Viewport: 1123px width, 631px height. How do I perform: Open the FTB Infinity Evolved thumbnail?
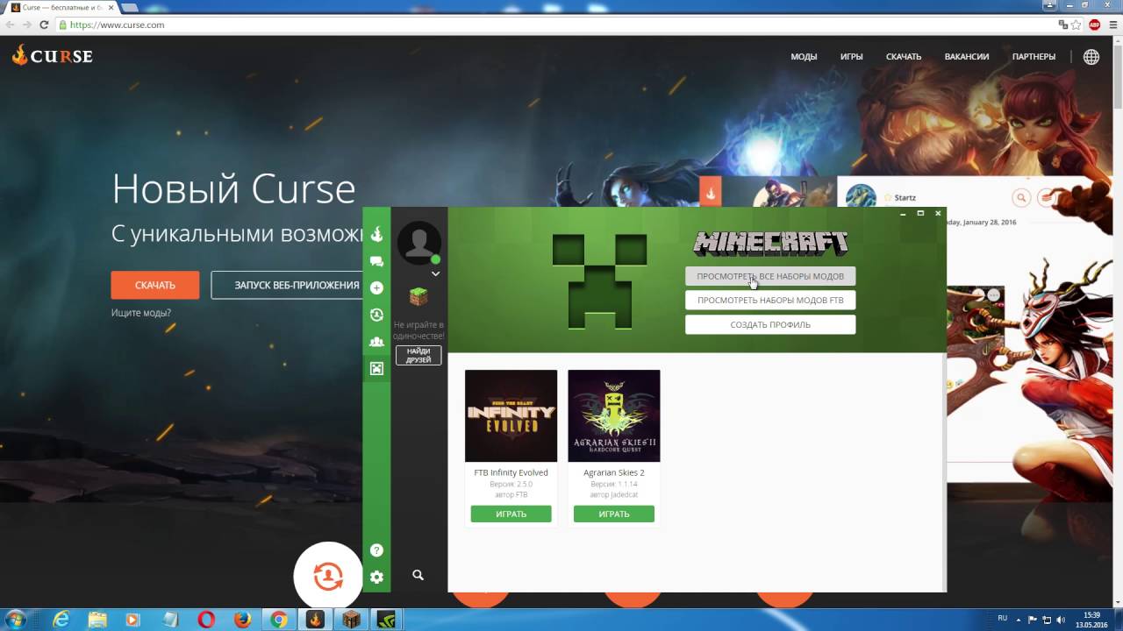pos(511,415)
